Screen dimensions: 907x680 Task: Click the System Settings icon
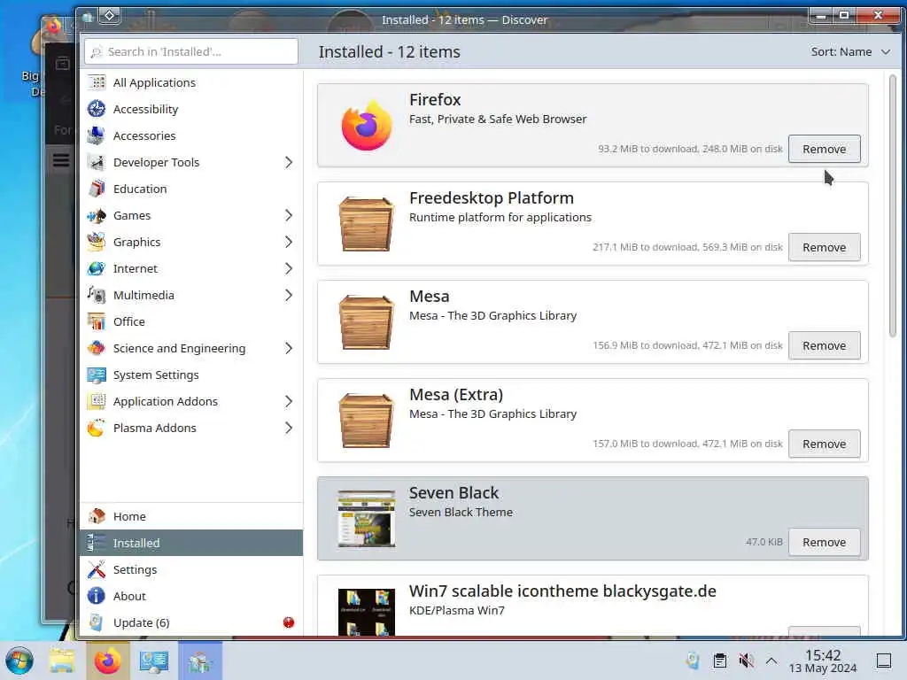(97, 375)
